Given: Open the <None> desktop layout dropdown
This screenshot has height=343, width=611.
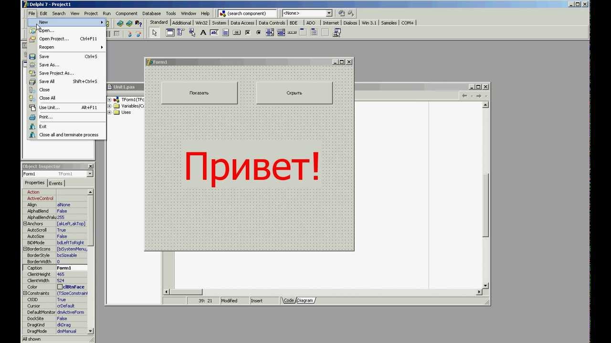Looking at the screenshot, I should pyautogui.click(x=329, y=13).
